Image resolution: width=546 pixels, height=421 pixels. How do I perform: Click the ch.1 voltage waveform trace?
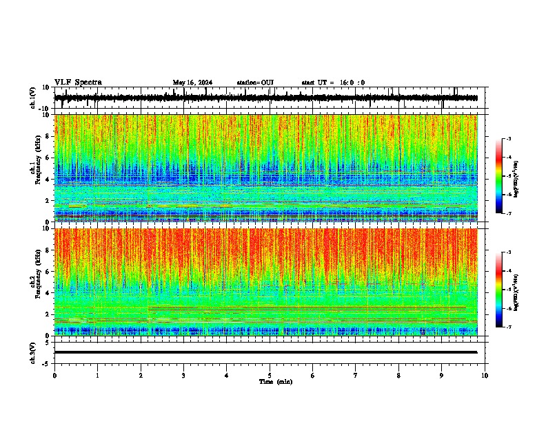266,98
